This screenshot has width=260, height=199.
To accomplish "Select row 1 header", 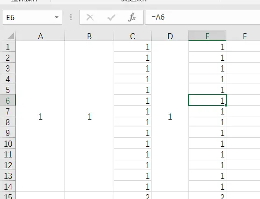I will pos(8,47).
